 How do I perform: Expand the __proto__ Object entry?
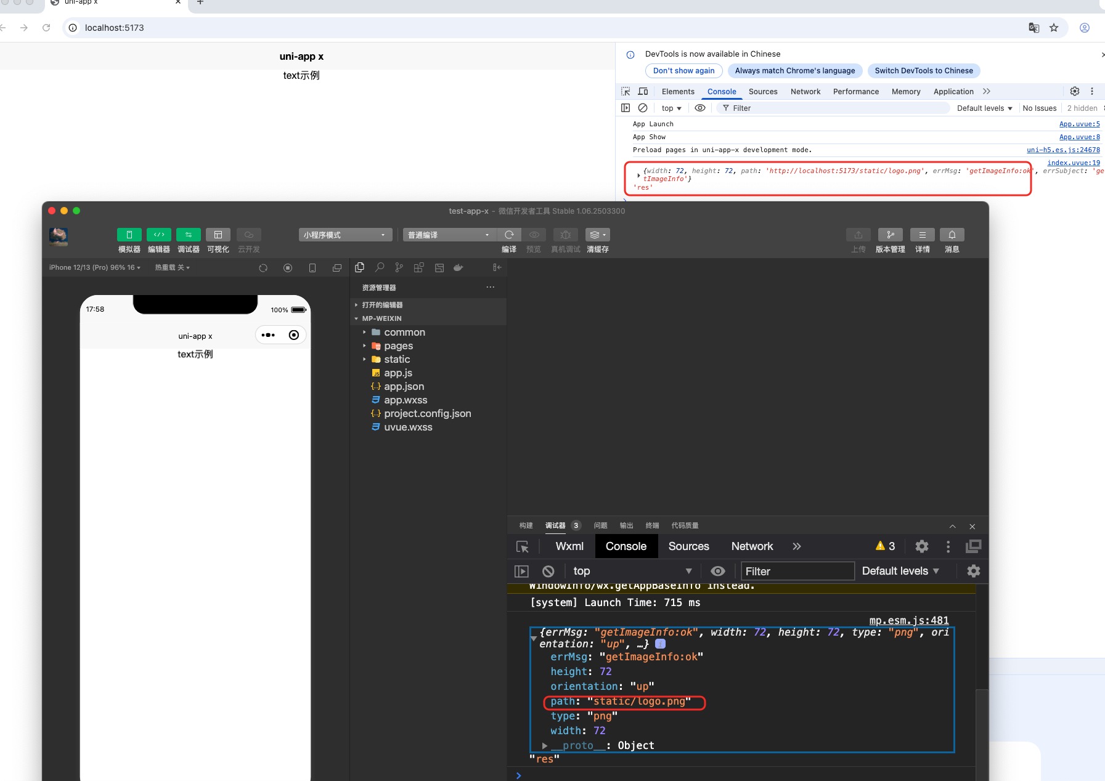click(544, 745)
